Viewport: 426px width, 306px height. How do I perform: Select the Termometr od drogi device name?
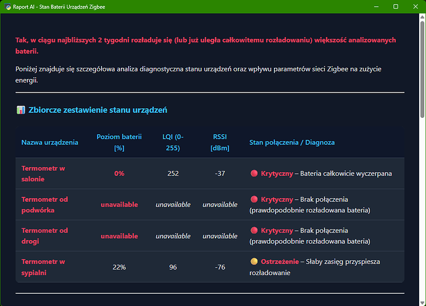click(44, 236)
